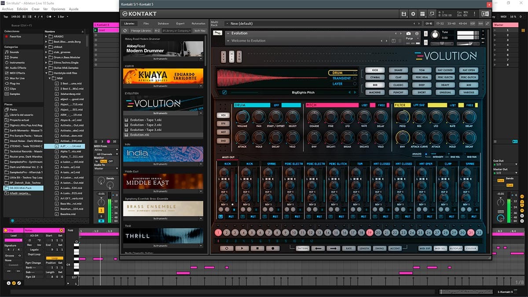Select the KICK drum type button
Image resolution: width=528 pixels, height=297 pixels.
374,70
